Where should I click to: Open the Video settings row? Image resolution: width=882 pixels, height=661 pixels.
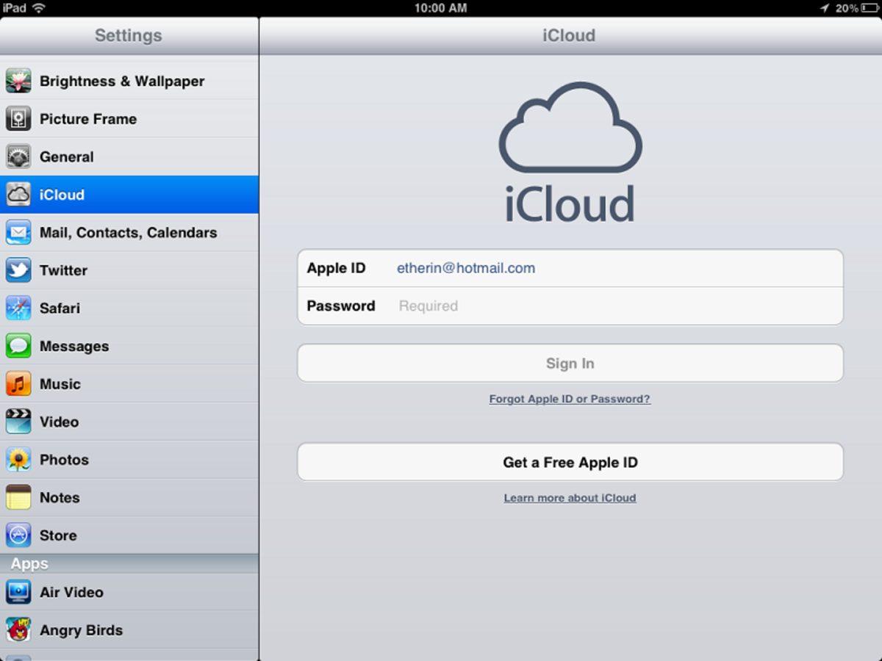129,422
